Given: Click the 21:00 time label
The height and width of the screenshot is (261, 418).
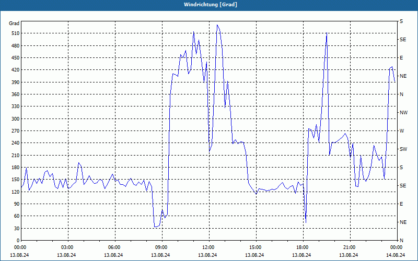Looking at the screenshot, I should (350, 247).
